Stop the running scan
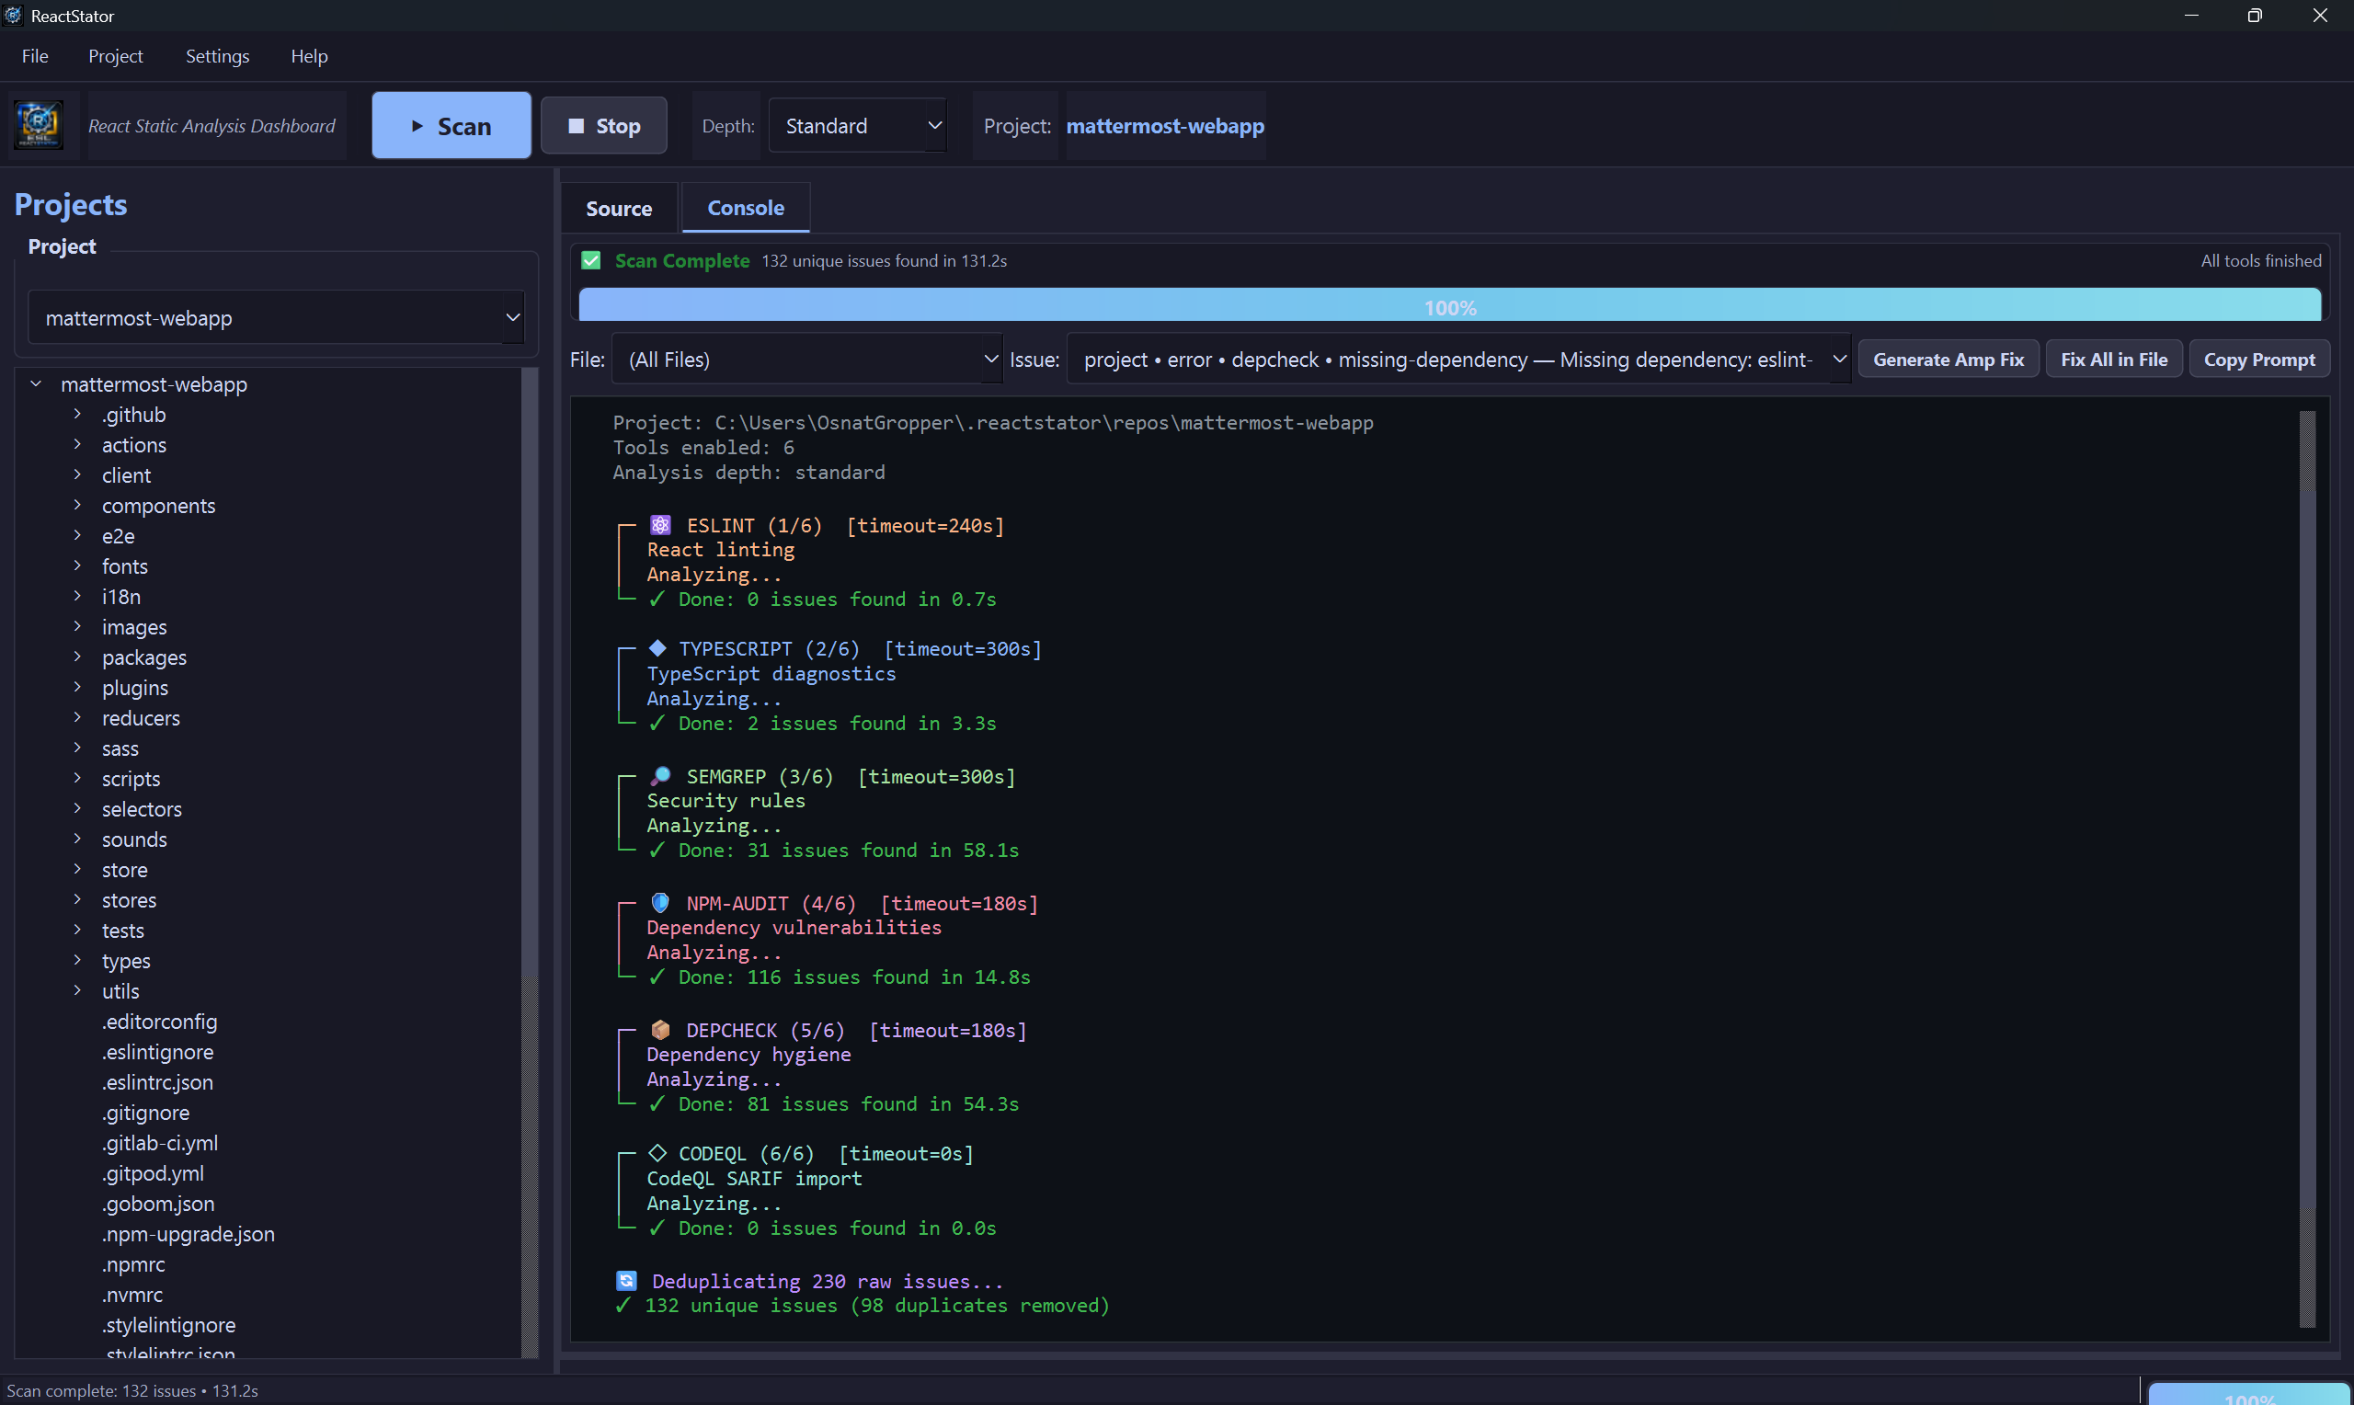 [x=604, y=125]
